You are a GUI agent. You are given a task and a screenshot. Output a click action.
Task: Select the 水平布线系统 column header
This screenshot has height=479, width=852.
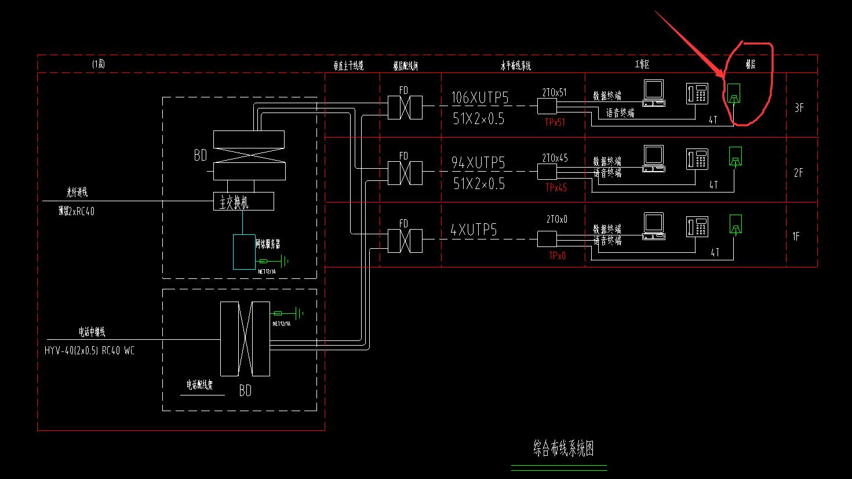pos(515,66)
